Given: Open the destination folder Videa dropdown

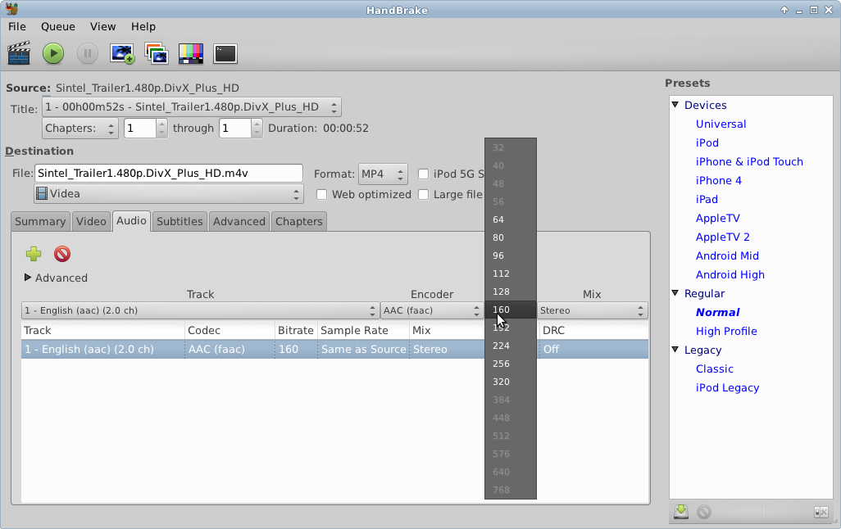Looking at the screenshot, I should click(x=169, y=194).
